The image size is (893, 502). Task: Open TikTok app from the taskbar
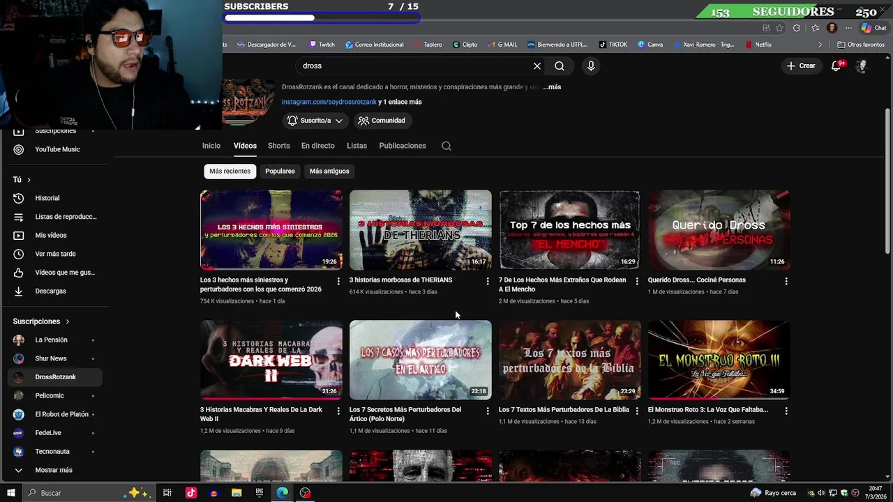(190, 493)
